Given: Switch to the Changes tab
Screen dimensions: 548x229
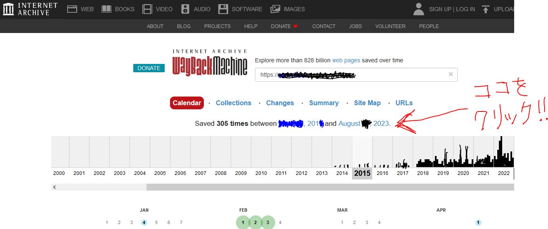Looking at the screenshot, I should pos(280,103).
